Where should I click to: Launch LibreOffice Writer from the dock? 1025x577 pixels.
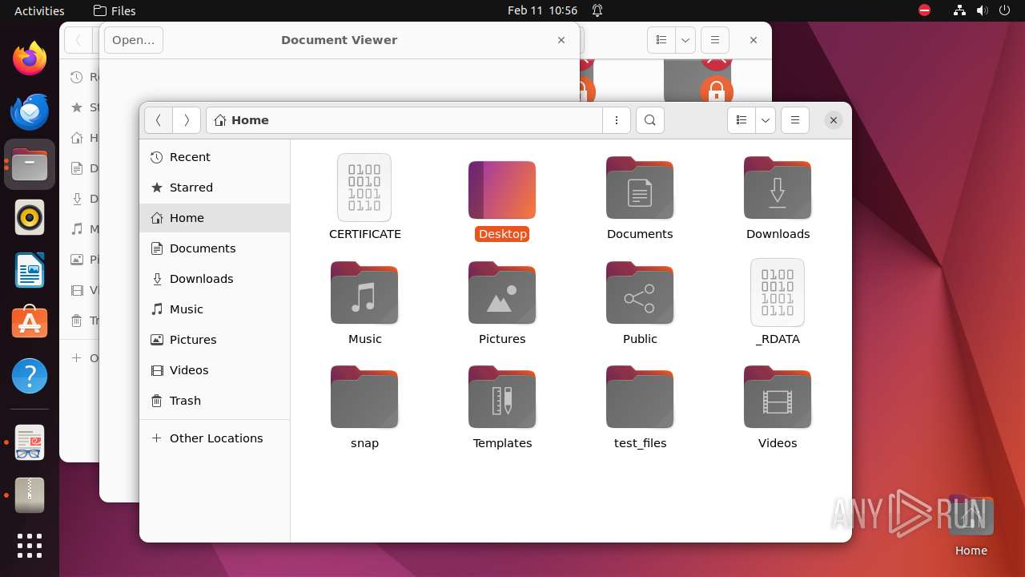(30, 270)
